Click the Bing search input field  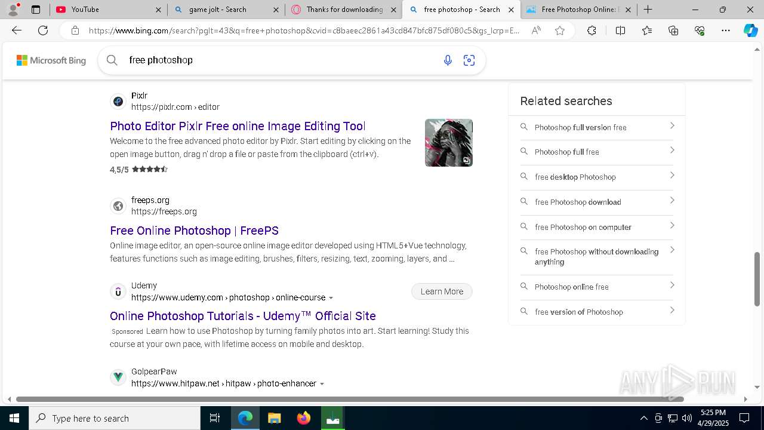pos(281,60)
